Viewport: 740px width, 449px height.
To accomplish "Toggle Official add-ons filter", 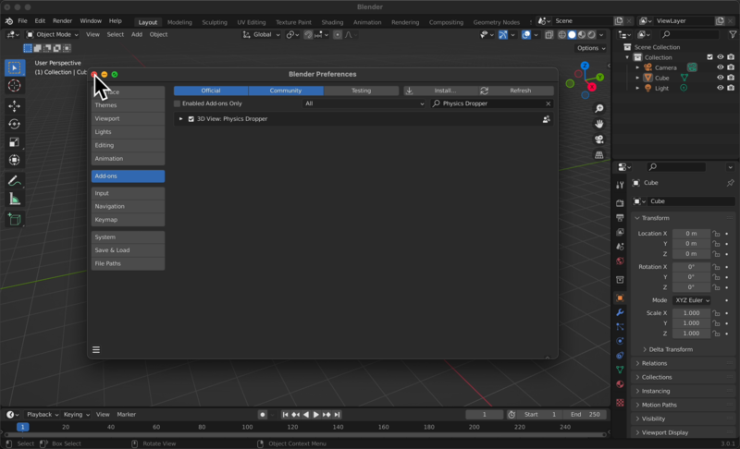I will coord(211,91).
